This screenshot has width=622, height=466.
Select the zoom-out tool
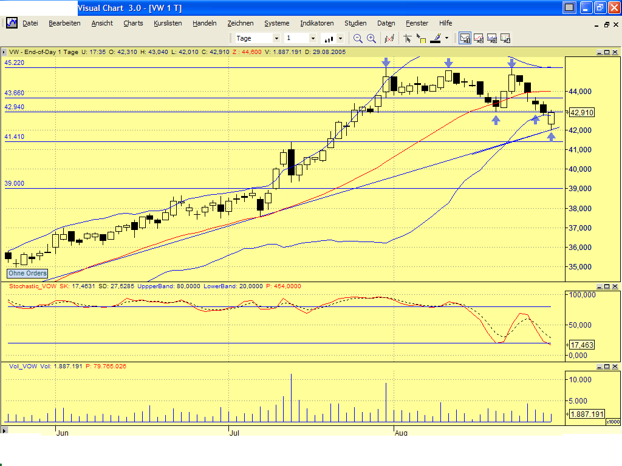[357, 37]
